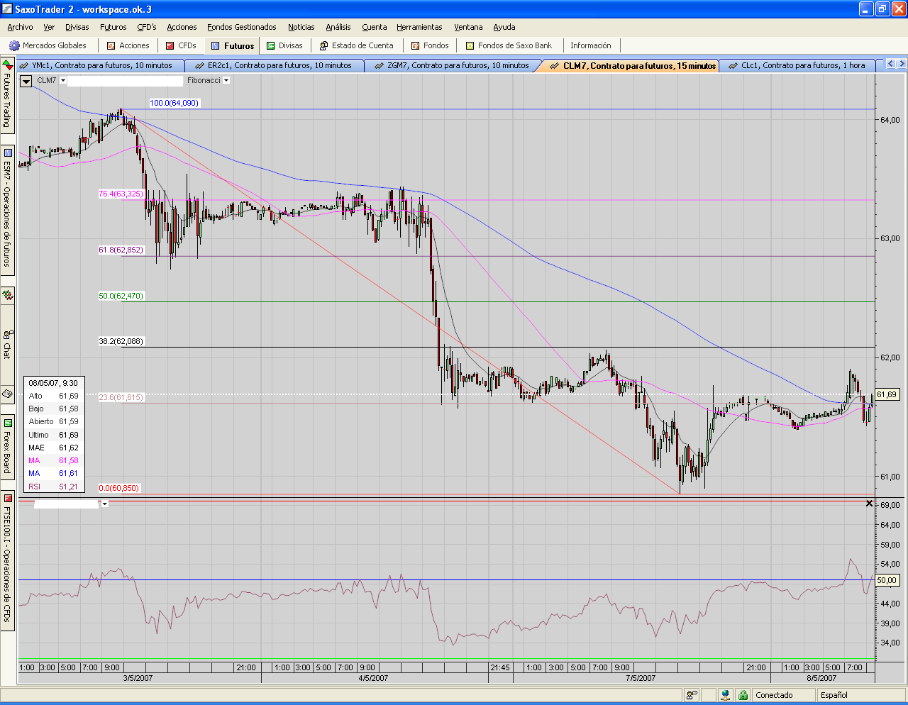The height and width of the screenshot is (705, 908).
Task: Switch to YMc1 10 minutos chart tab
Action: [x=101, y=65]
